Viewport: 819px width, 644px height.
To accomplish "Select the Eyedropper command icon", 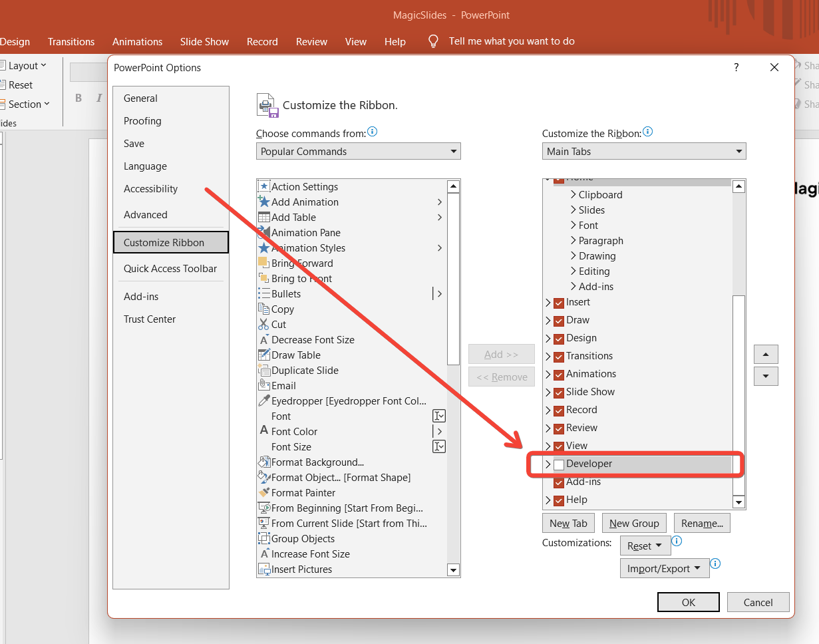I will coord(264,401).
